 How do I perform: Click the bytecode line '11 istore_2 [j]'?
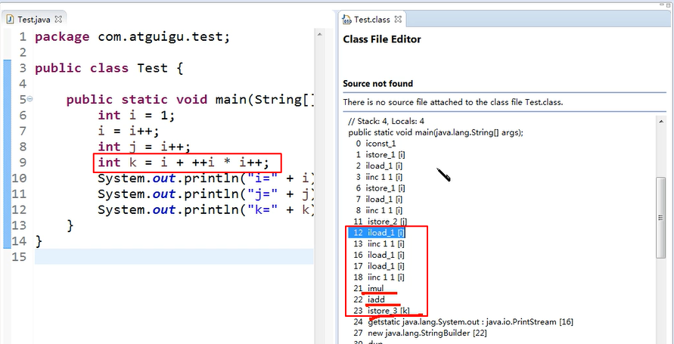click(380, 222)
